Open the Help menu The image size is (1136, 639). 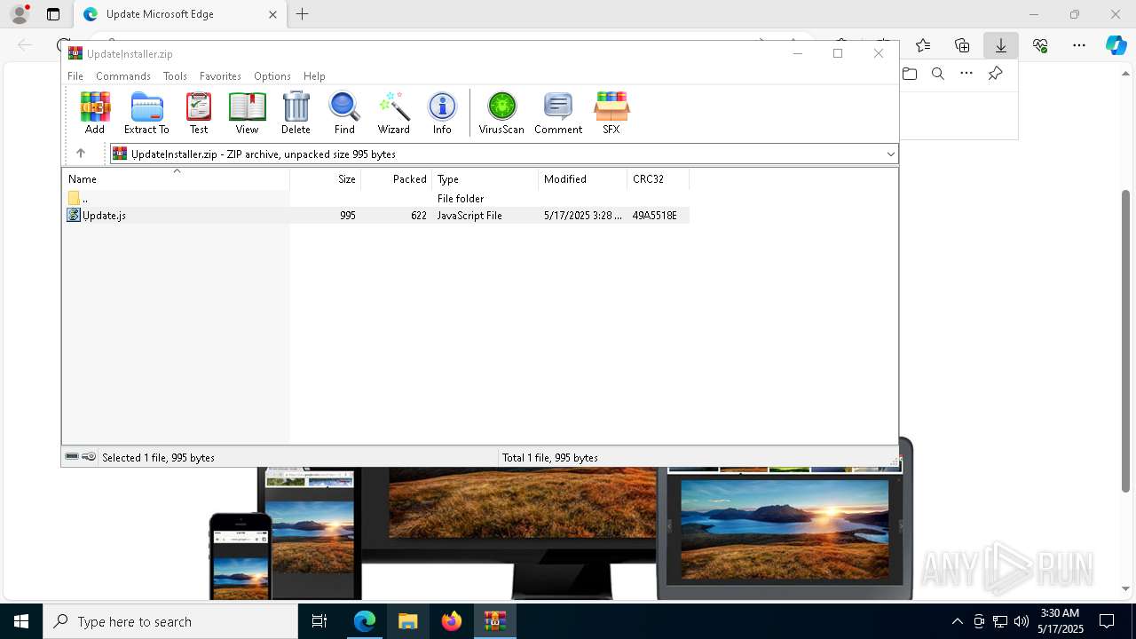[x=314, y=76]
